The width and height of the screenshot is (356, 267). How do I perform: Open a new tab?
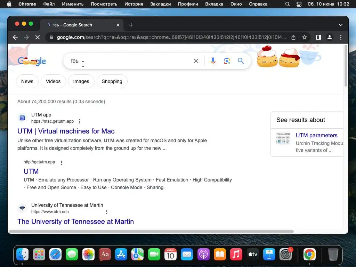pos(131,25)
